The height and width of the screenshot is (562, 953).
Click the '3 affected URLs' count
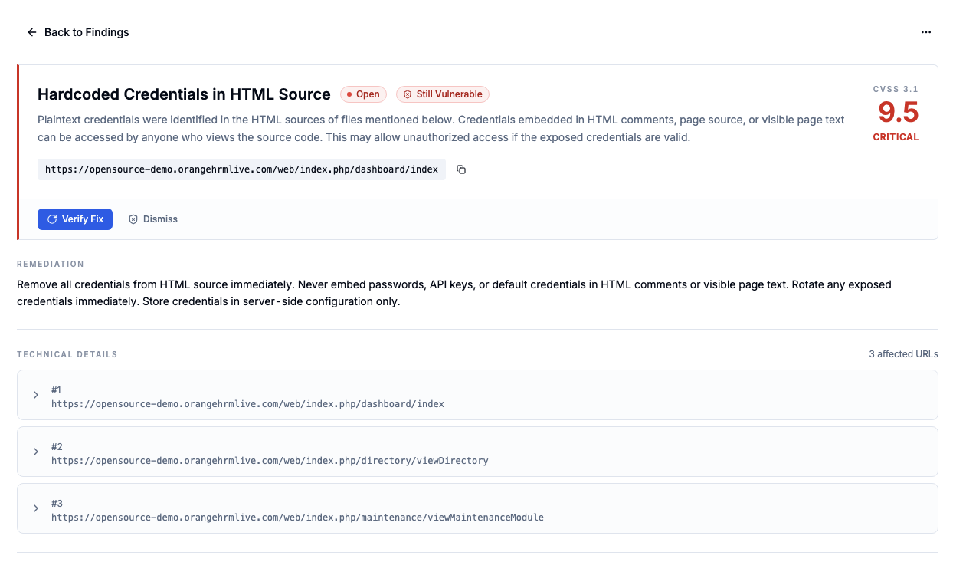pyautogui.click(x=902, y=354)
